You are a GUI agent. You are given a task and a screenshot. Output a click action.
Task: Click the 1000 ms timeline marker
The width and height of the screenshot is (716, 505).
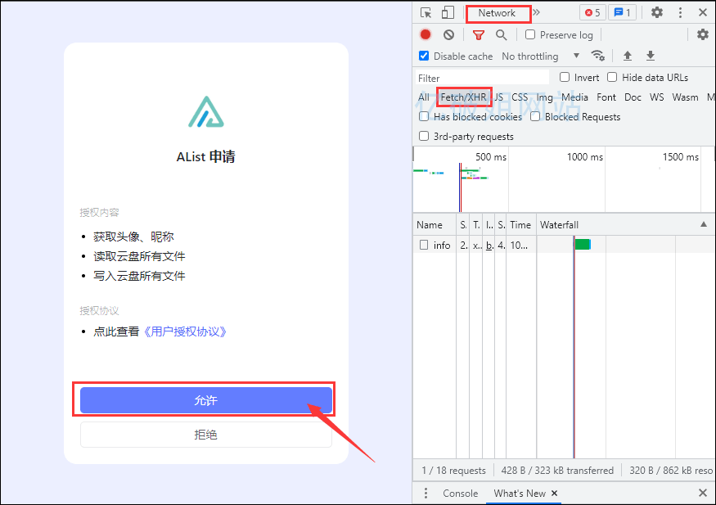pyautogui.click(x=585, y=157)
